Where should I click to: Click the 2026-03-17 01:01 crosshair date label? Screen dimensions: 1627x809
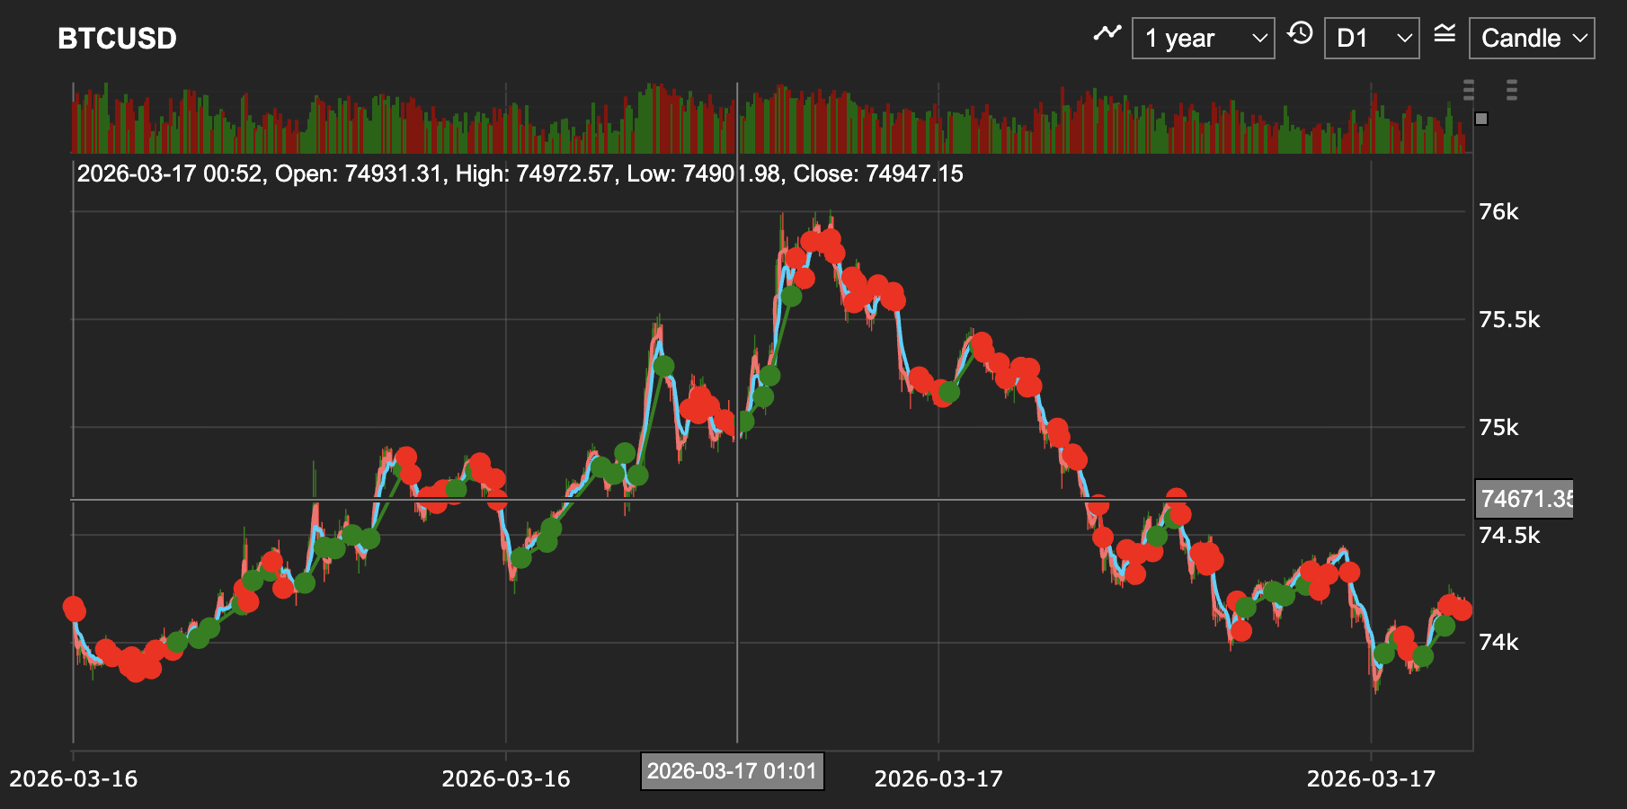click(x=731, y=770)
